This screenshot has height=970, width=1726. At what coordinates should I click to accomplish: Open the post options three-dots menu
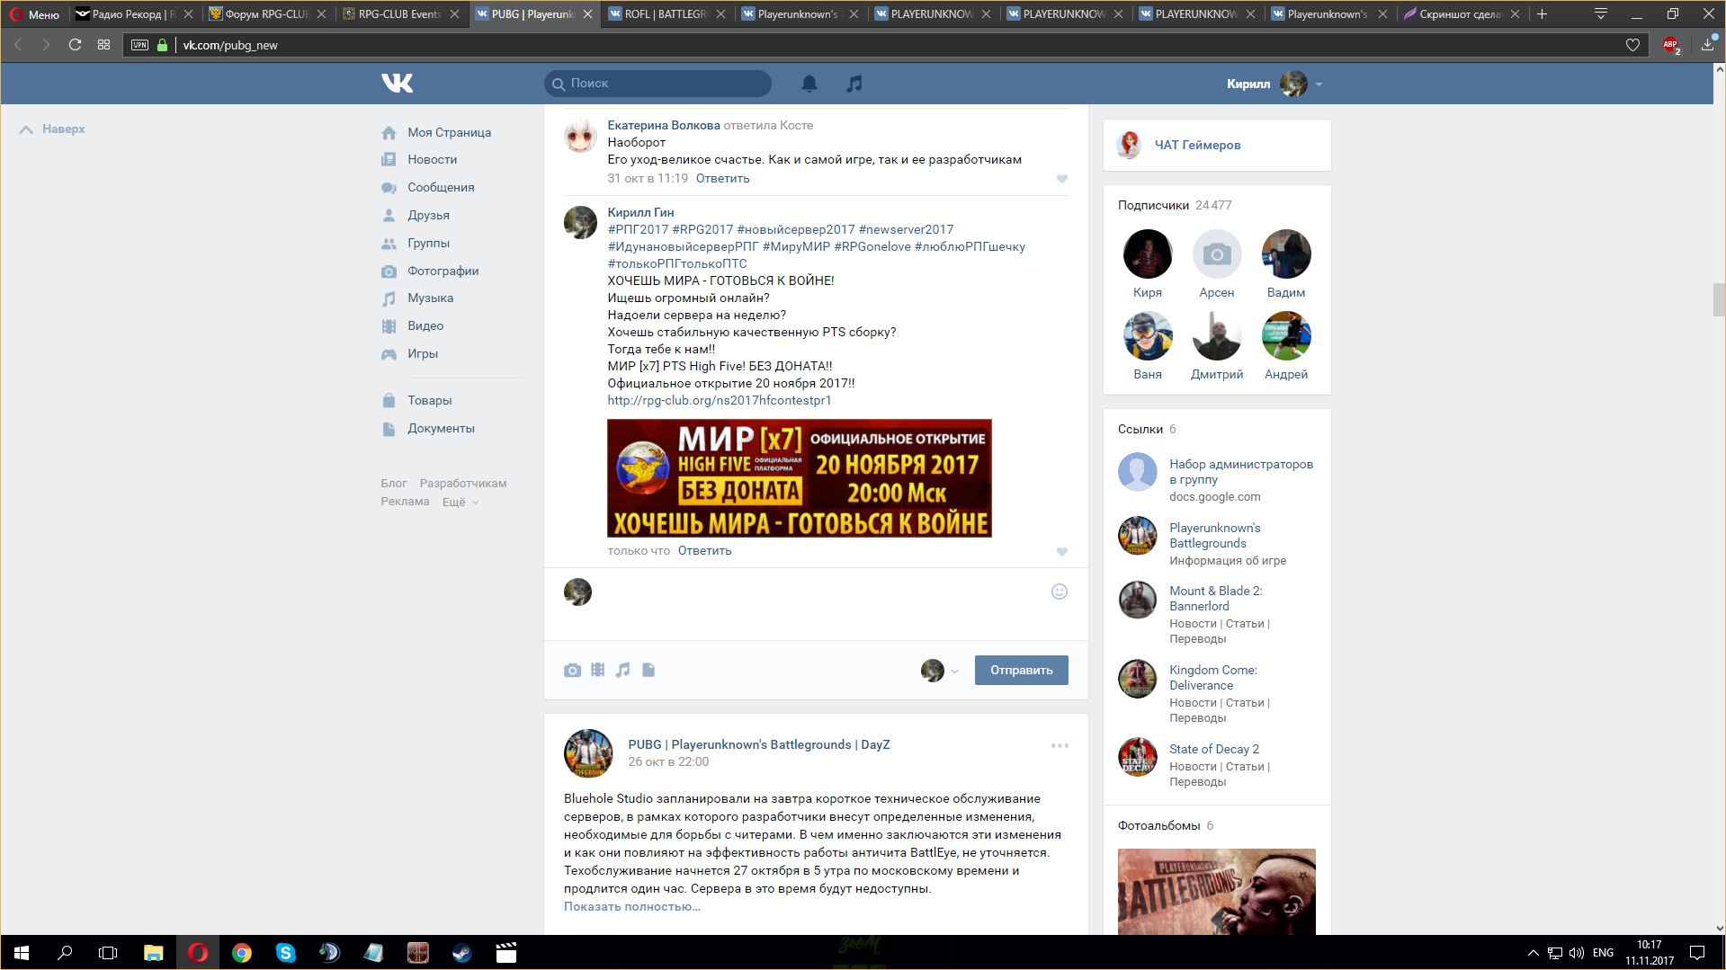(1060, 745)
